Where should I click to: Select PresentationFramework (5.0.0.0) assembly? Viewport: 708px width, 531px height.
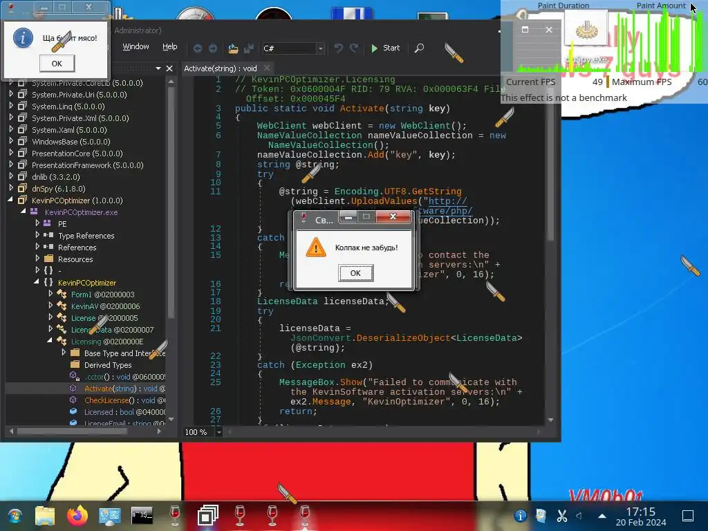coord(88,165)
